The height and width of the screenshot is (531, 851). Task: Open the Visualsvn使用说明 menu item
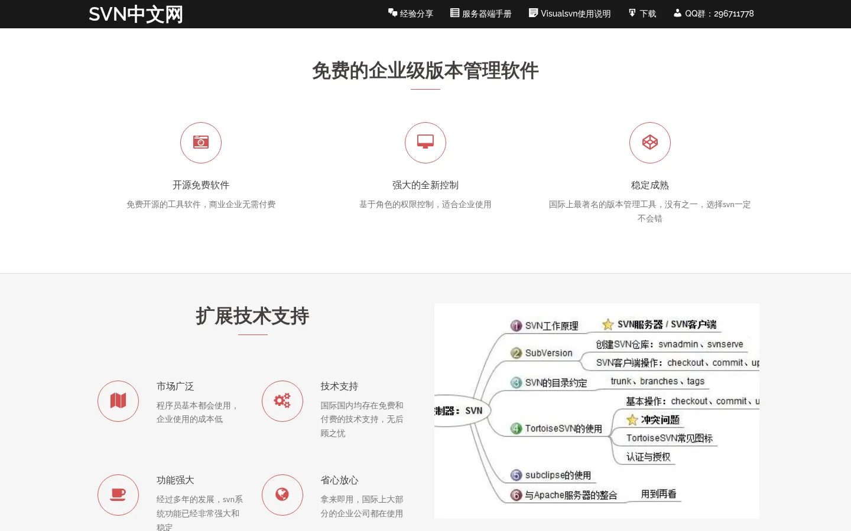(x=570, y=14)
